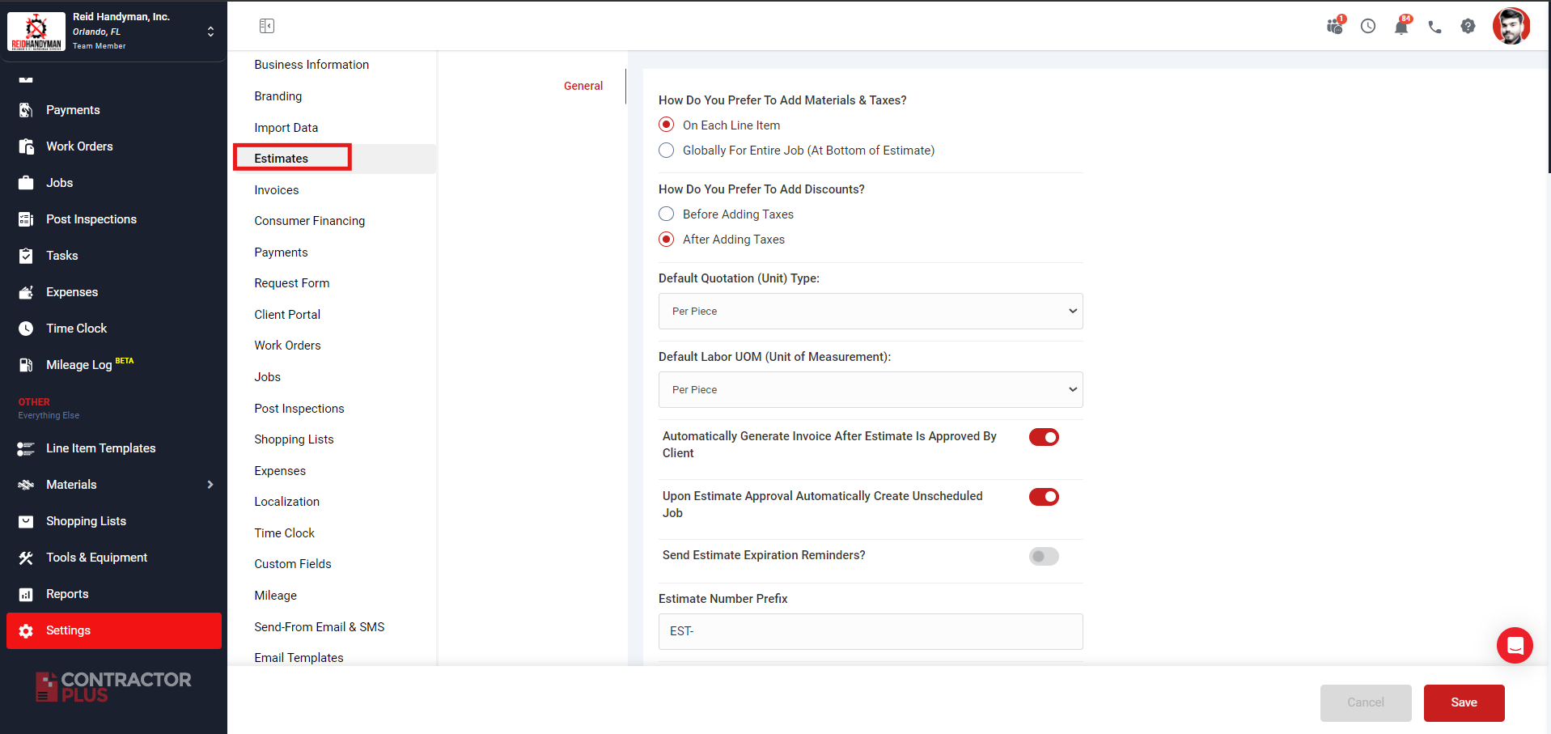Collapse the sidebar using panel toggle icon
The height and width of the screenshot is (734, 1551).
(267, 26)
